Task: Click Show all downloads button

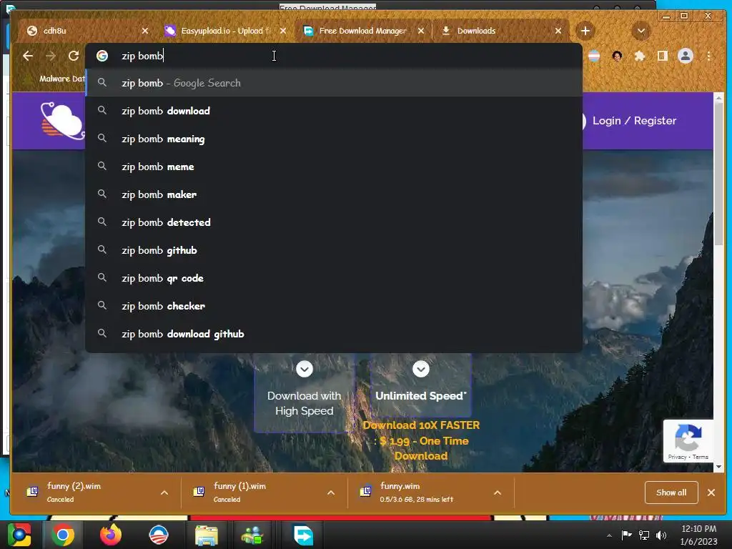Action: (671, 493)
